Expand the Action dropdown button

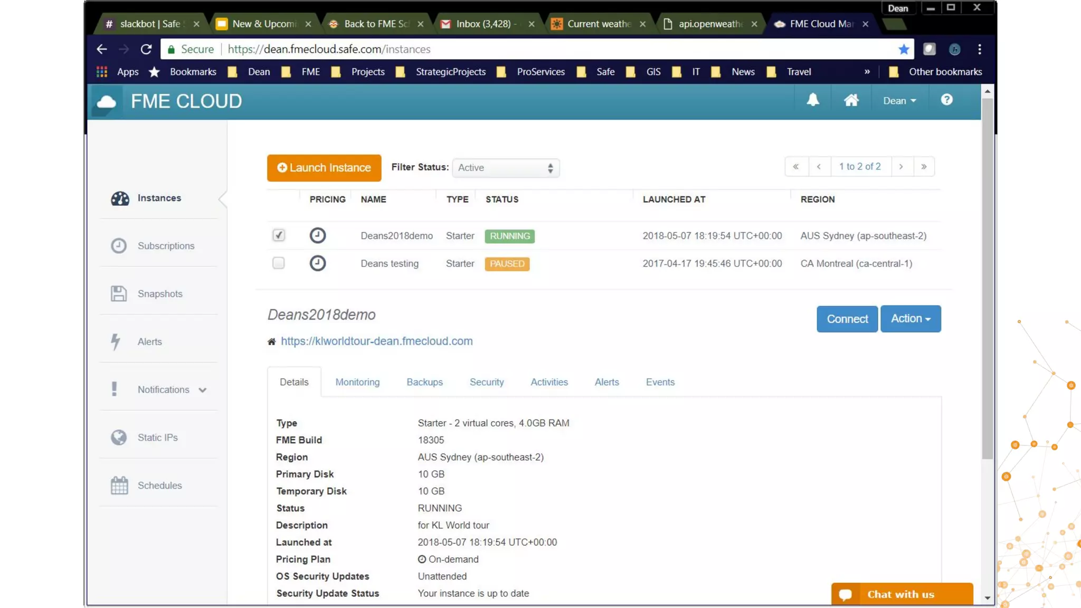point(910,319)
